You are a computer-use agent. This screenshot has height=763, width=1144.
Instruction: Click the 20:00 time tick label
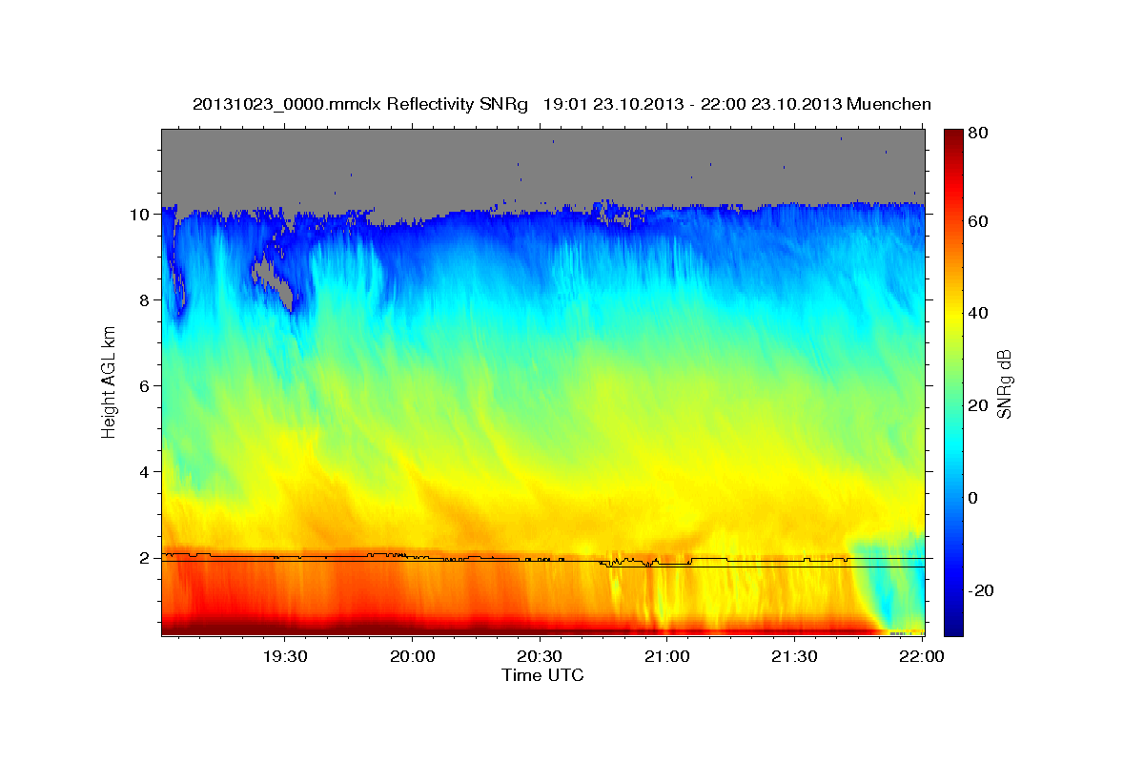click(x=413, y=656)
